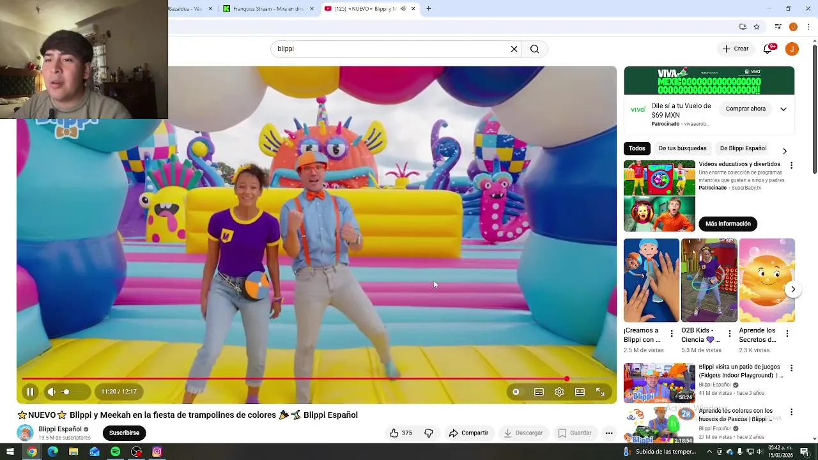Open the Viva México ad banner
This screenshot has width=818, height=460.
tap(709, 80)
